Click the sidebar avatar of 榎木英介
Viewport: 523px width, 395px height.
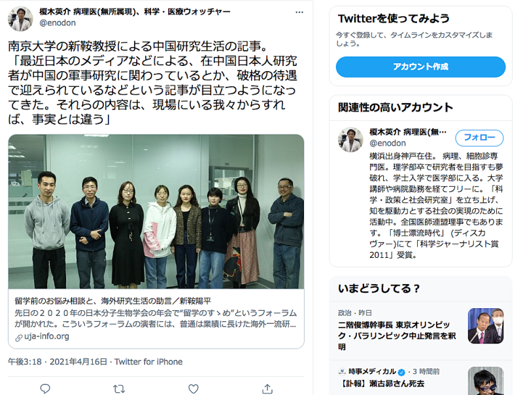pos(350,140)
